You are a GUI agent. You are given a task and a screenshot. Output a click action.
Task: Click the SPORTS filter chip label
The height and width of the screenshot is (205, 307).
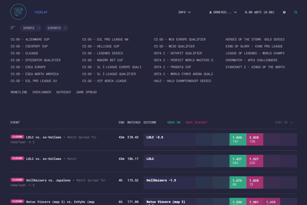(29, 28)
